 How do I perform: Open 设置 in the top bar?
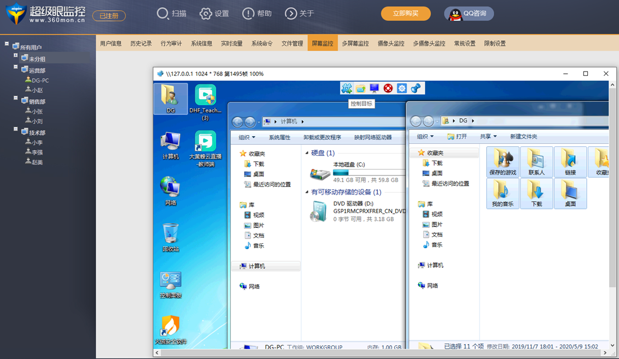[214, 14]
